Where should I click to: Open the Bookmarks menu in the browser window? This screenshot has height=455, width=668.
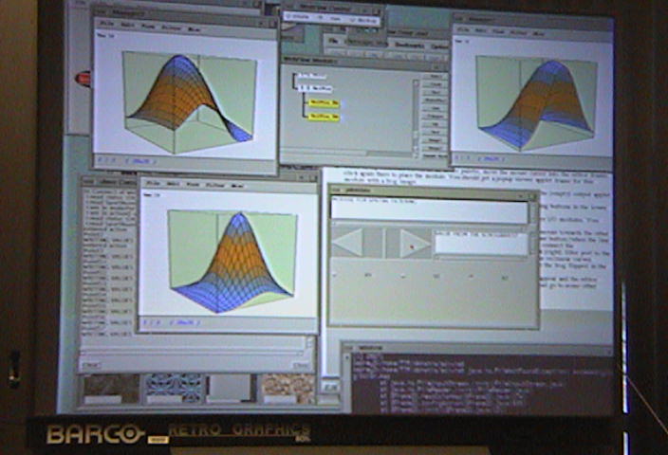pos(409,45)
